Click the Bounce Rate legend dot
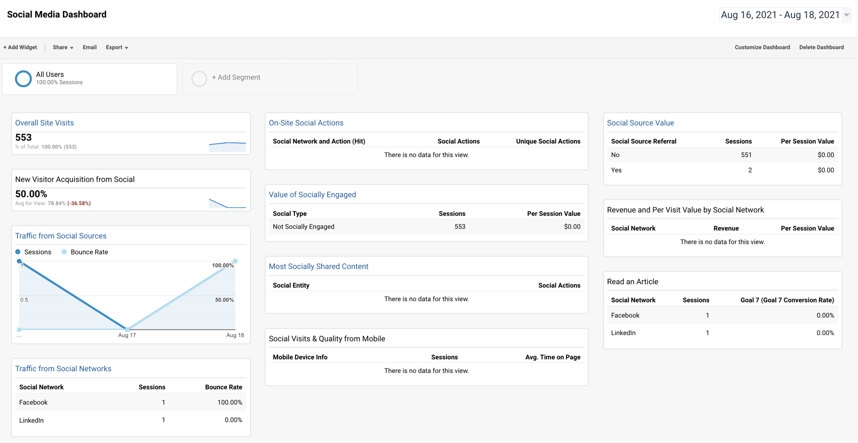This screenshot has width=858, height=443. 65,252
